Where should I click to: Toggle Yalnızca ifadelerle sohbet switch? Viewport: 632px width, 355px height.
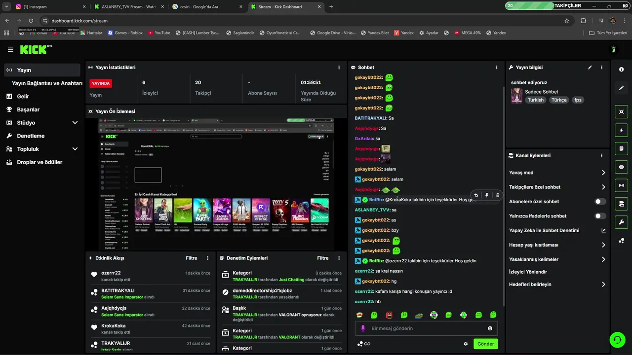point(600,216)
